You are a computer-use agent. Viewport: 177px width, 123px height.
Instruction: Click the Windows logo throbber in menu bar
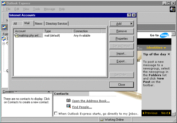(x=173, y=9)
